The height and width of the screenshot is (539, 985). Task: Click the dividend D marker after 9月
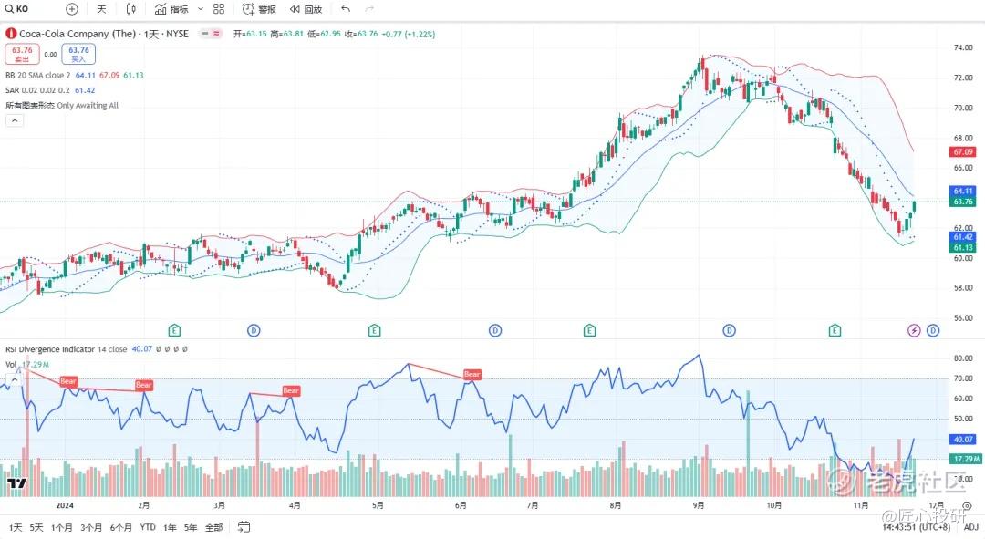pyautogui.click(x=729, y=330)
